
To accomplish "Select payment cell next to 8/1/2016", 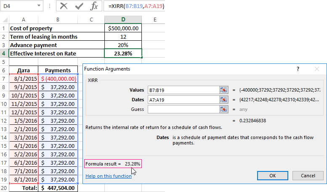I will (58, 179).
